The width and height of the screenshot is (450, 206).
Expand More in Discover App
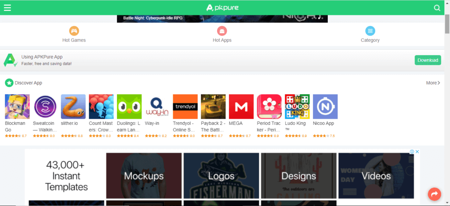[433, 83]
